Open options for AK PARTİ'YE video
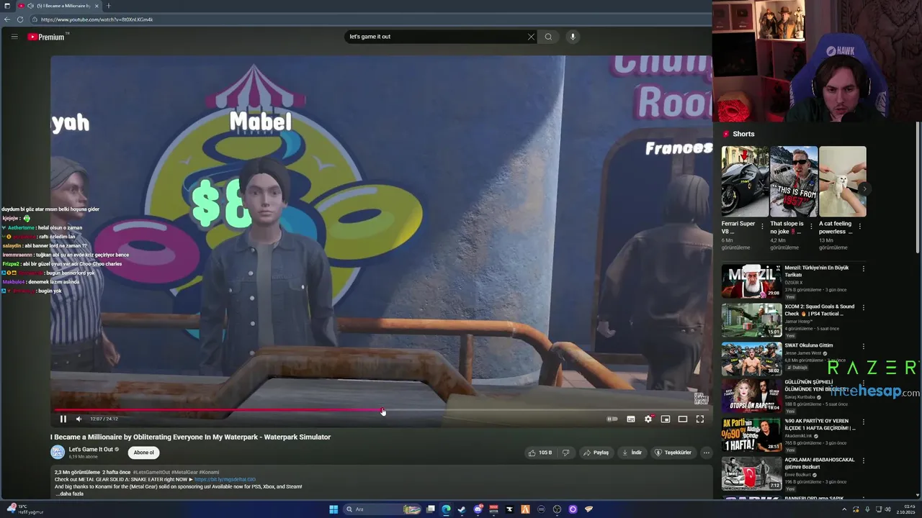The image size is (922, 518). 864,422
